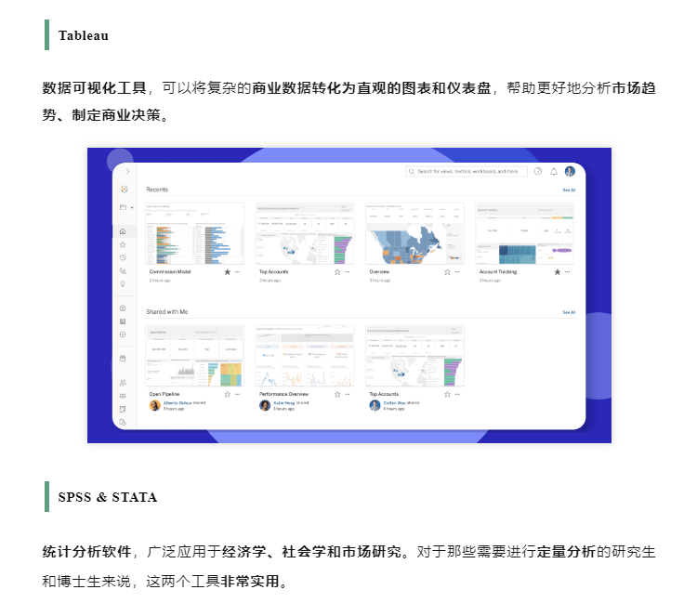Image resolution: width=697 pixels, height=603 pixels.
Task: Open the Performance Overview dashboard thumbnail
Action: pyautogui.click(x=305, y=356)
